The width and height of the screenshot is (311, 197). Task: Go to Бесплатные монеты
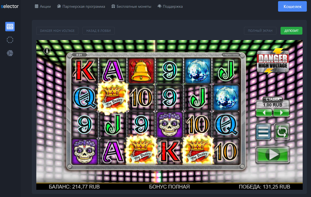[131, 6]
